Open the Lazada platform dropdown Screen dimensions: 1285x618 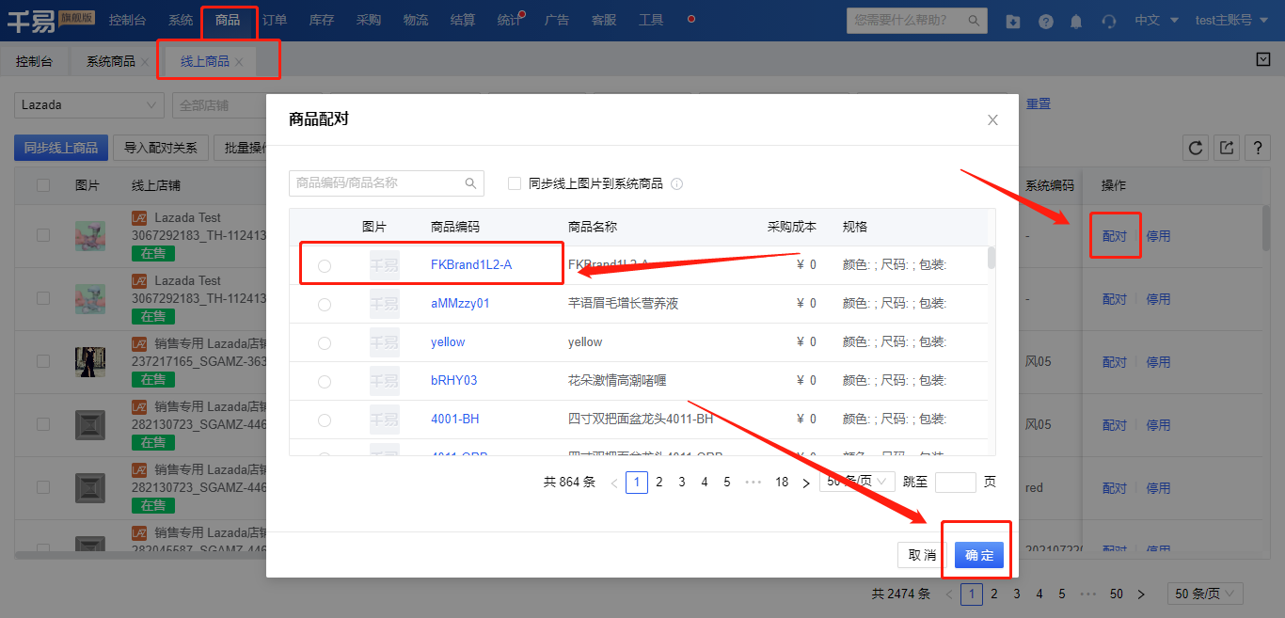[89, 105]
